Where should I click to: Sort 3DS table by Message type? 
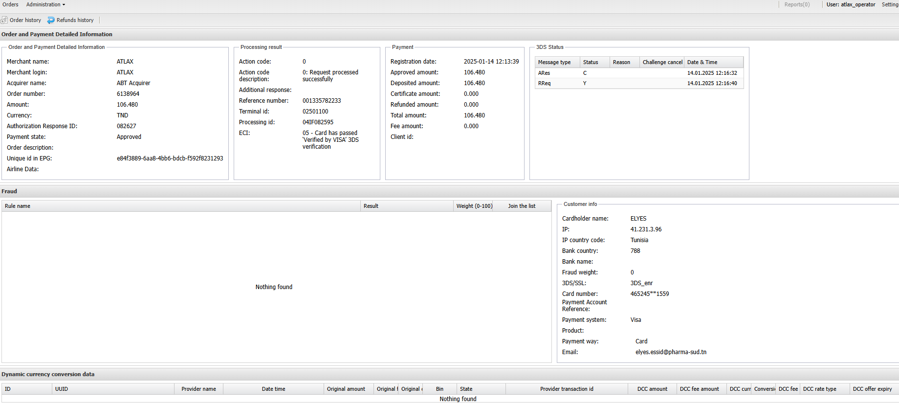coord(554,62)
